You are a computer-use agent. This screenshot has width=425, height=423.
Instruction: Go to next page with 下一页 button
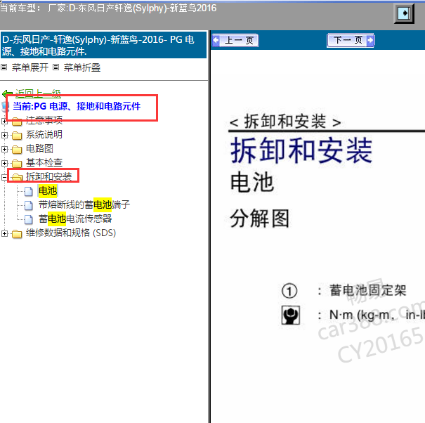(x=351, y=41)
